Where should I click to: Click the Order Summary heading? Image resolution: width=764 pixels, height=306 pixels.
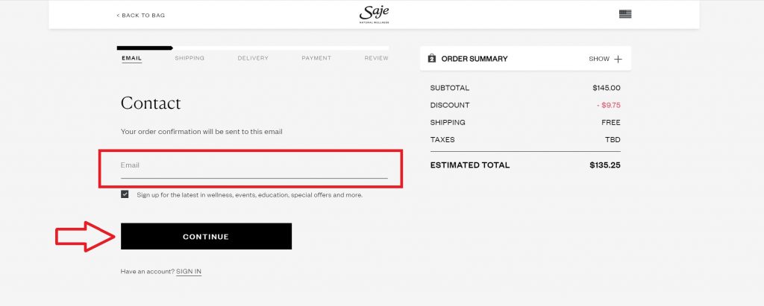tap(475, 59)
